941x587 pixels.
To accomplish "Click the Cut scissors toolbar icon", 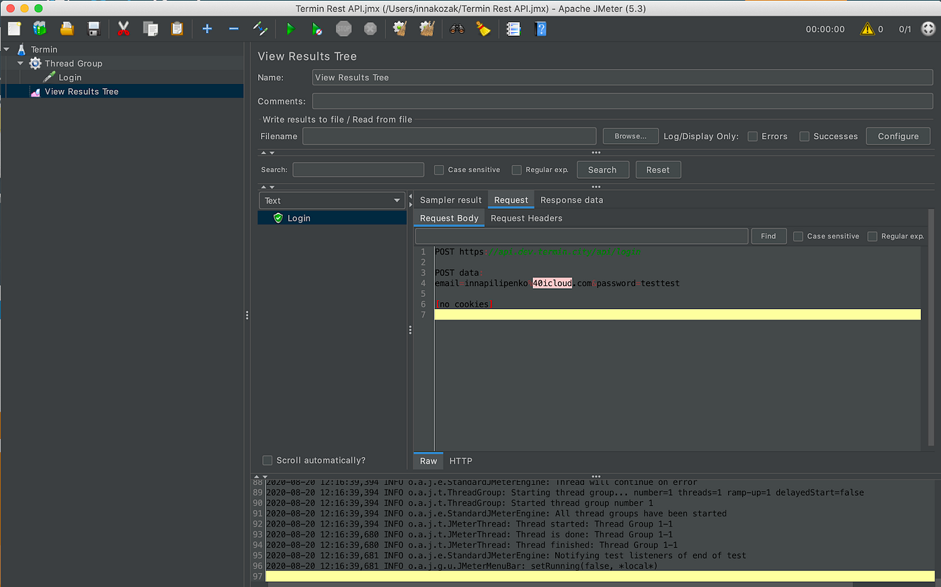I will [x=124, y=29].
